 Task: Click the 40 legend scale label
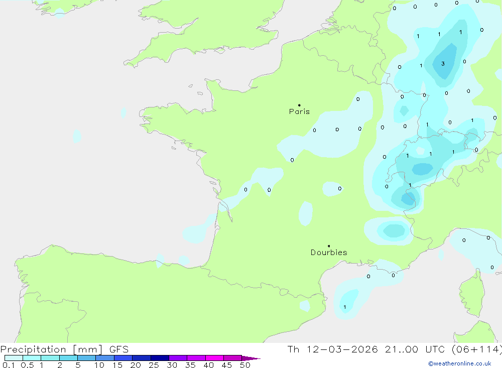click(209, 365)
